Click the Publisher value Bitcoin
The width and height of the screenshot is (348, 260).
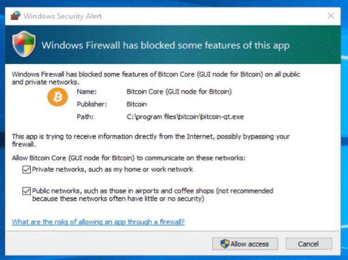(136, 104)
